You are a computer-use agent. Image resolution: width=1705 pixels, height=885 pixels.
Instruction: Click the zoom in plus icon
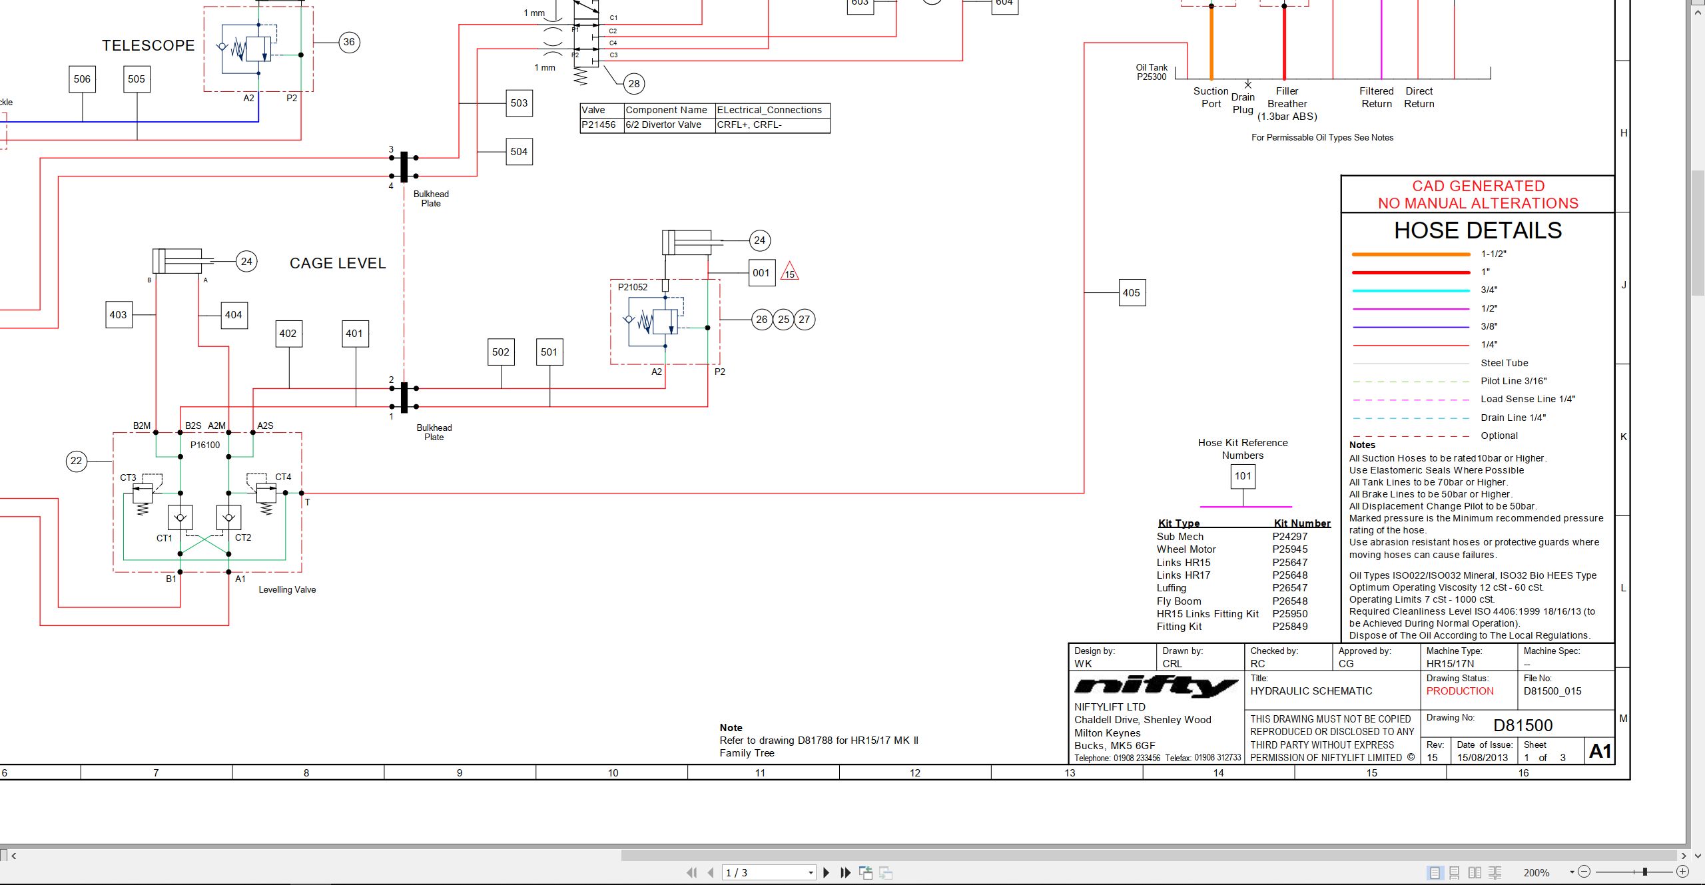coord(1682,872)
